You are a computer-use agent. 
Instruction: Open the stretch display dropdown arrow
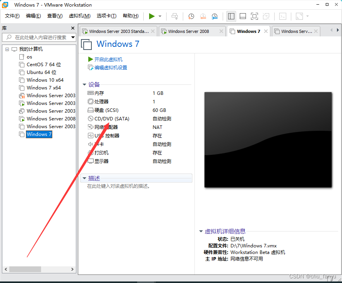tap(308, 16)
